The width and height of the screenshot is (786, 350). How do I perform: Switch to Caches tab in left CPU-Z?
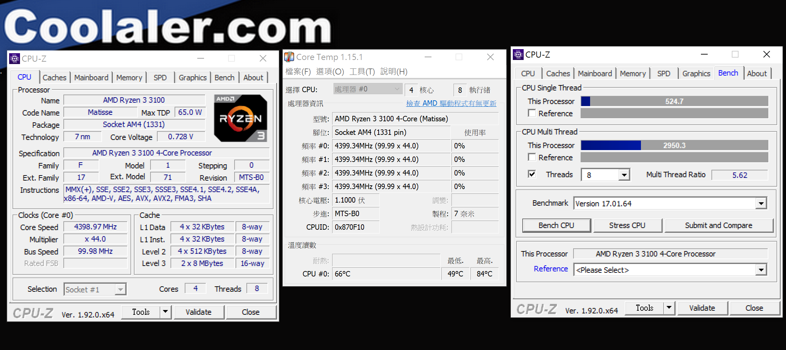[54, 78]
